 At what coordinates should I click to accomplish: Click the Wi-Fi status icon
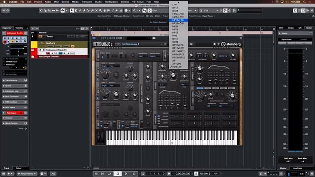277,2
